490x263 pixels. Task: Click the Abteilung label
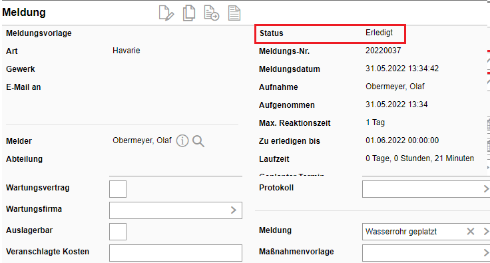pyautogui.click(x=25, y=159)
